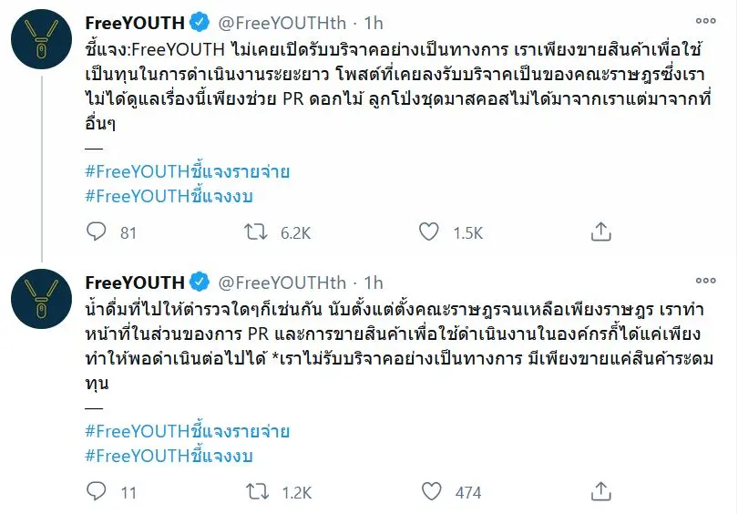Click the 1h timestamp on first tweet
This screenshot has width=738, height=514.
coord(373,22)
